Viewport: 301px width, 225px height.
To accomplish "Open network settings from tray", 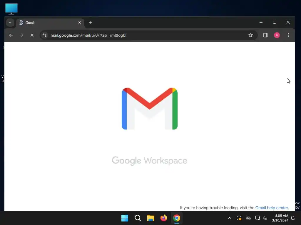I will [257, 218].
